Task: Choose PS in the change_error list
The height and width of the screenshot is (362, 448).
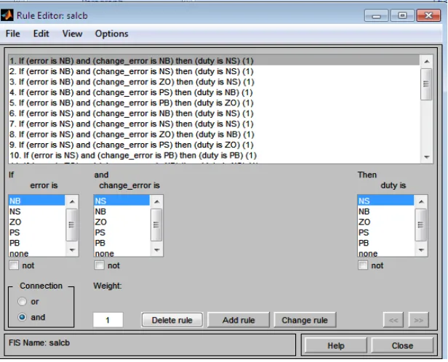Action: click(121, 233)
